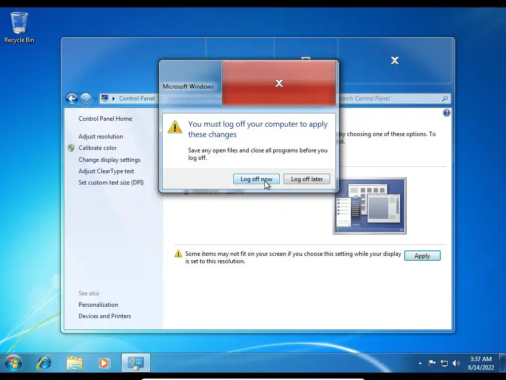Open Adjust ClearType text link
The width and height of the screenshot is (506, 380).
[106, 171]
